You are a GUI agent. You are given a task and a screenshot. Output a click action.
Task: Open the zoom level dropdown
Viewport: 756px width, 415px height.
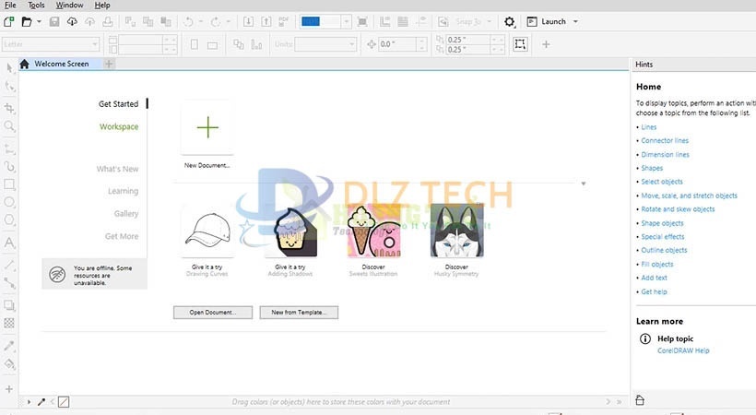coord(347,21)
